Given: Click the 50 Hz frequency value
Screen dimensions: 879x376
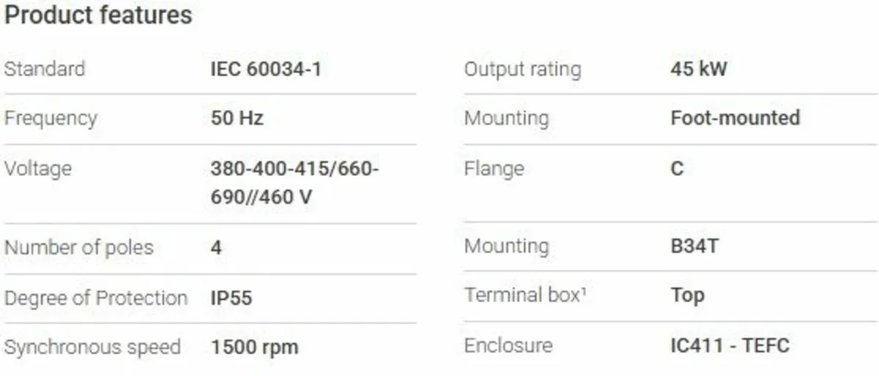Looking at the screenshot, I should pos(237,118).
